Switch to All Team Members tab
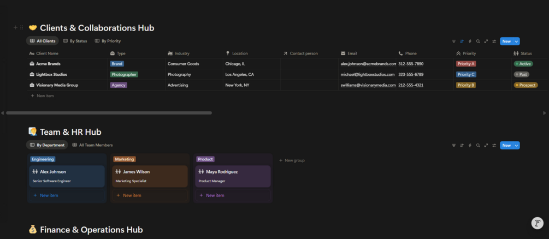 pos(93,145)
